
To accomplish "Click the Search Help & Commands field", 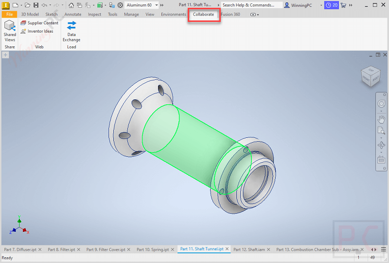I will pyautogui.click(x=251, y=5).
